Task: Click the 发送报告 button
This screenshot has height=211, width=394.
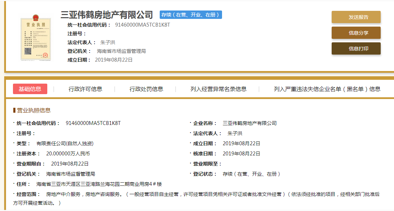Action: click(x=356, y=17)
